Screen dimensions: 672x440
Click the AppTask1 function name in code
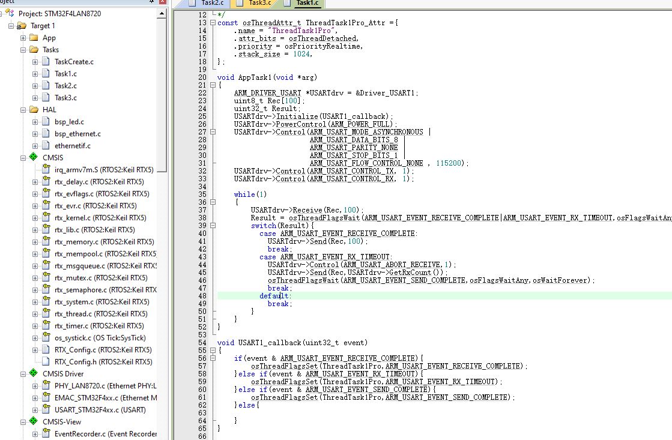point(255,77)
